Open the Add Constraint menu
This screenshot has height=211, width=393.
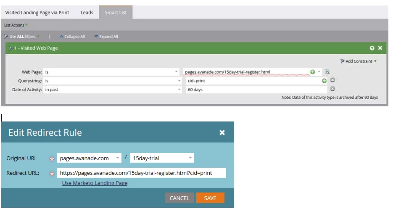click(x=359, y=61)
